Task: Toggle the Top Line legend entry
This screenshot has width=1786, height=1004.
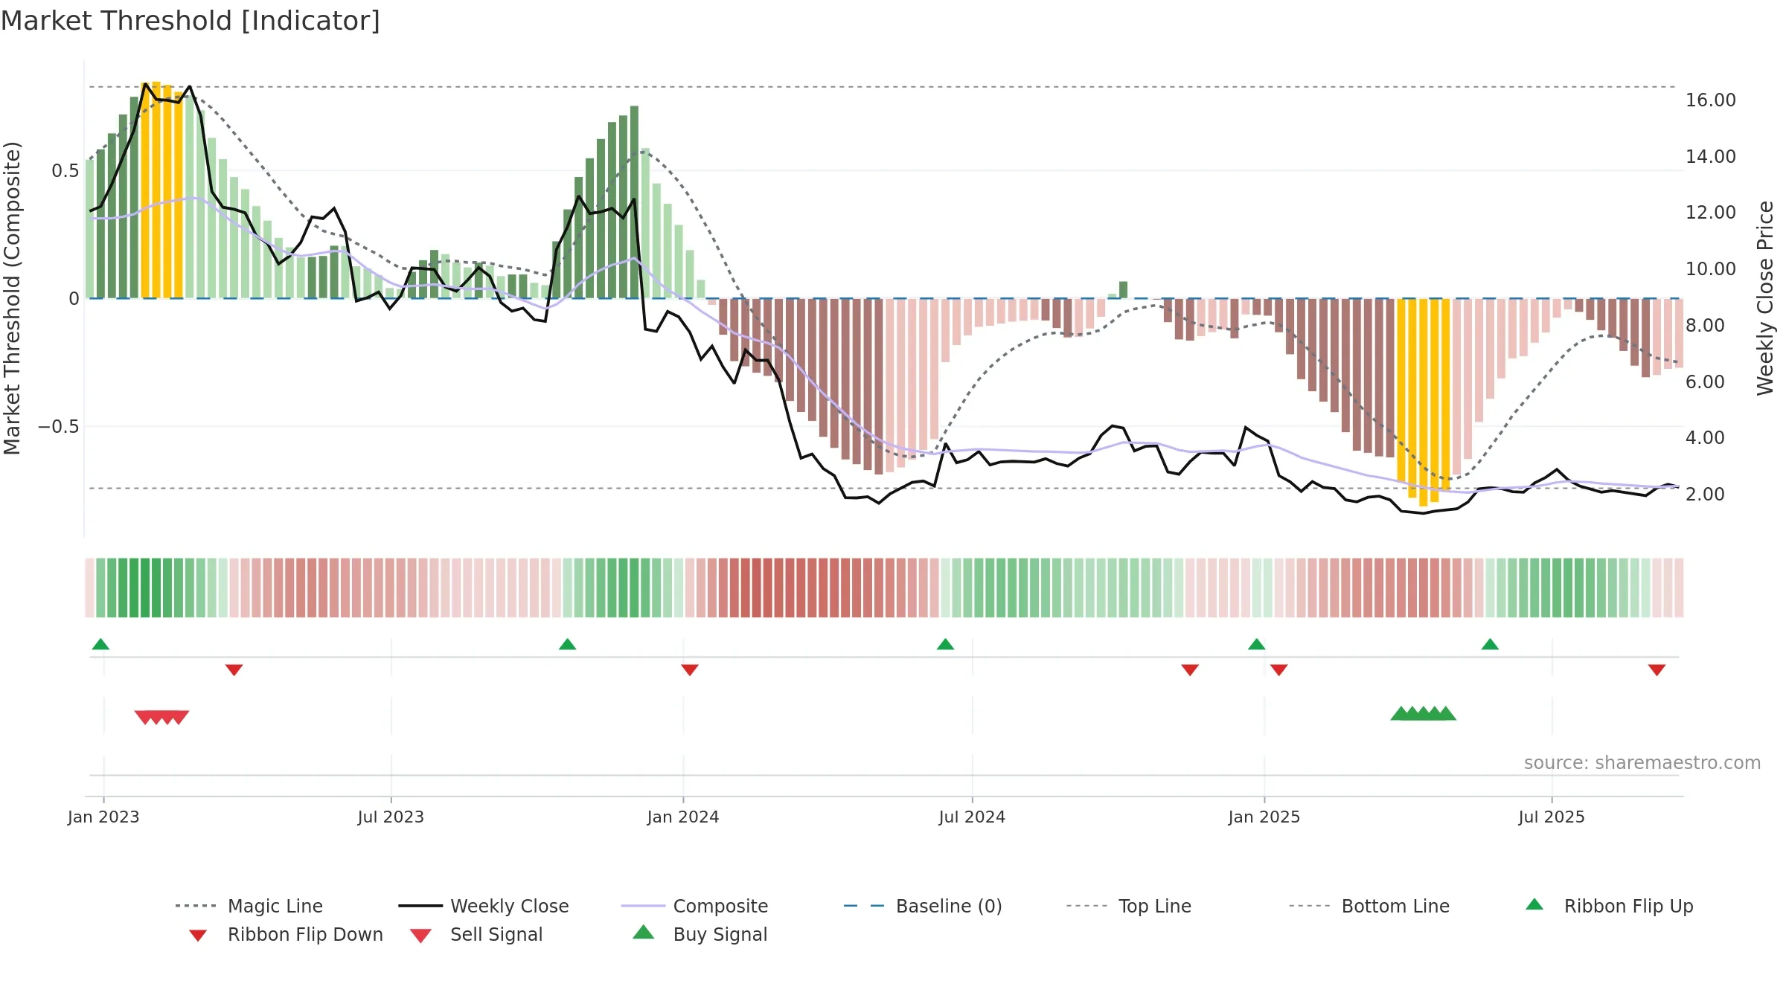Action: point(1128,906)
